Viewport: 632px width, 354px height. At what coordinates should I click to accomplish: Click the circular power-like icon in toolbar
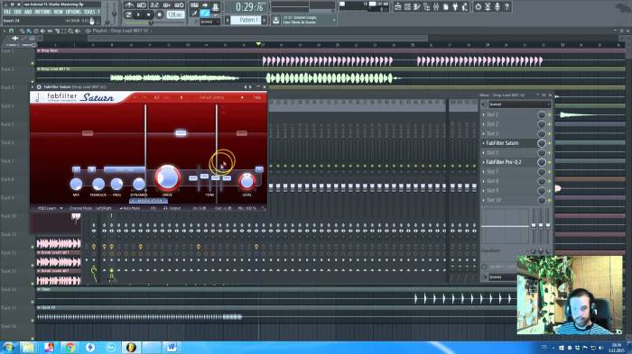478,6
